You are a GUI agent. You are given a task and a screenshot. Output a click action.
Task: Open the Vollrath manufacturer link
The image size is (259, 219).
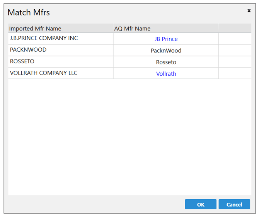click(166, 74)
